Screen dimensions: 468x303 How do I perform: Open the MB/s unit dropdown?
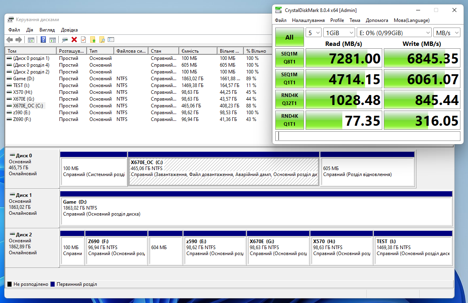point(447,33)
